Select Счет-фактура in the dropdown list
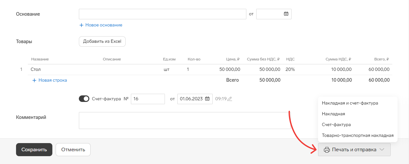Image resolution: width=409 pixels, height=164 pixels. click(336, 124)
